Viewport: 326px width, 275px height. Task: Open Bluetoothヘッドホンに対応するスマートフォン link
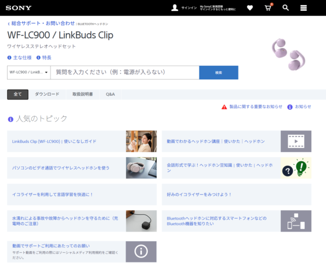[x=216, y=221]
